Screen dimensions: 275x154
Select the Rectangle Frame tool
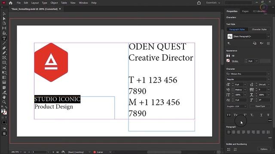click(x=4, y=58)
